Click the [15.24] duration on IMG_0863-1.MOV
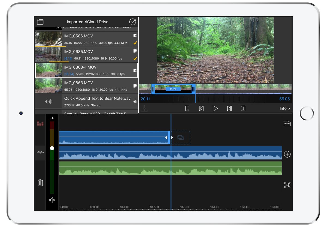The image size is (327, 227). point(69,74)
